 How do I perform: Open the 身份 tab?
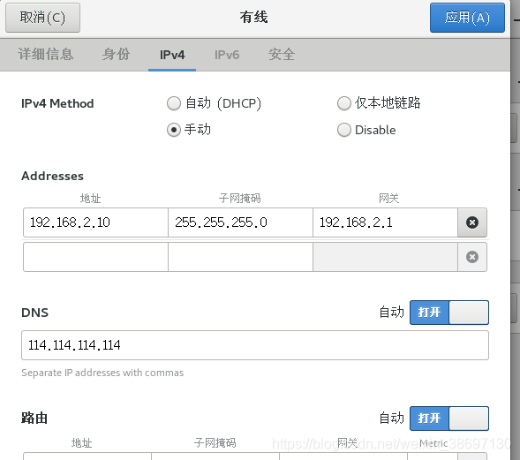click(x=116, y=55)
